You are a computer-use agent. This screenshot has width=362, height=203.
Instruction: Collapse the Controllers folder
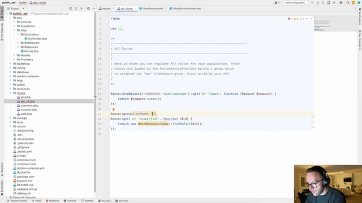(x=18, y=34)
